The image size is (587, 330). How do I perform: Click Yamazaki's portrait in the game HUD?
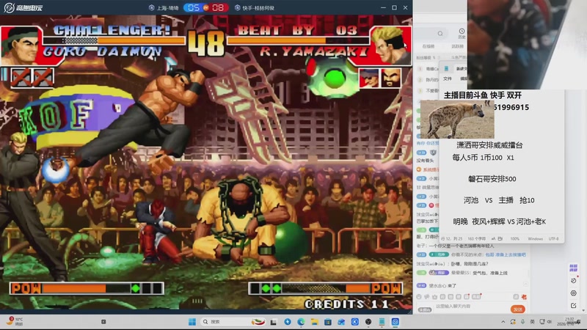point(391,45)
